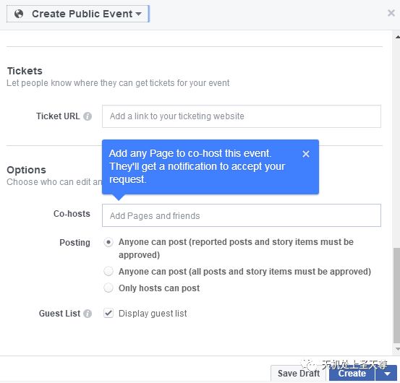Click the Guest List info icon
The width and height of the screenshot is (400, 383).
[x=88, y=314]
